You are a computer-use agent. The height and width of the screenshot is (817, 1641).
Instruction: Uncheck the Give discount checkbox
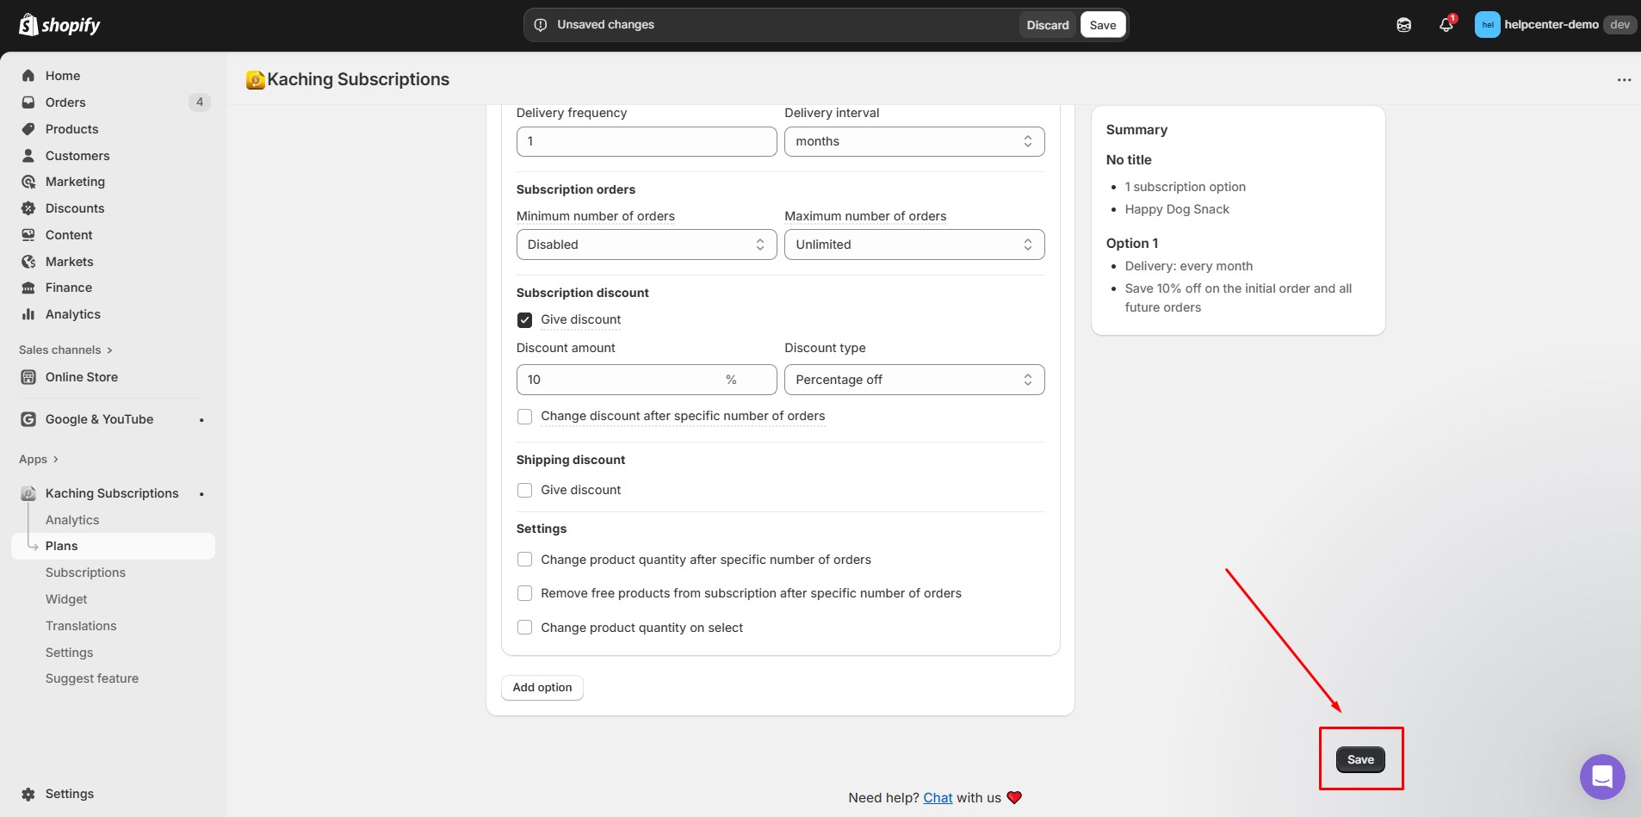(524, 319)
